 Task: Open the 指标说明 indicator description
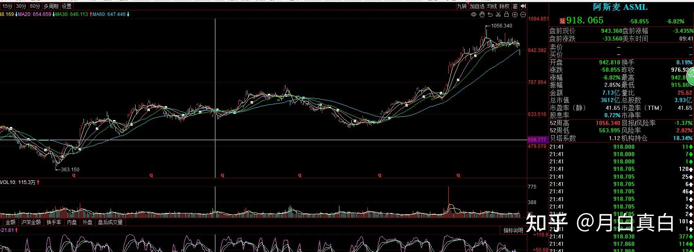tap(513, 230)
